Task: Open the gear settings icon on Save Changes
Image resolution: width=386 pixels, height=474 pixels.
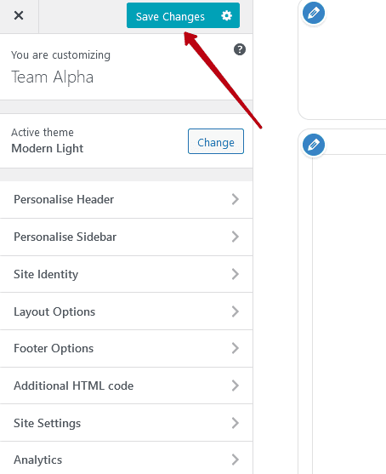Action: (x=226, y=15)
